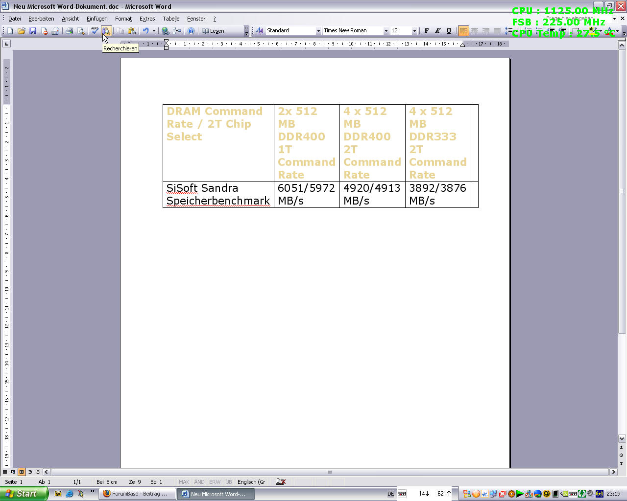This screenshot has height=501, width=627.
Task: Switch to reading layout view icon
Action: [x=38, y=472]
